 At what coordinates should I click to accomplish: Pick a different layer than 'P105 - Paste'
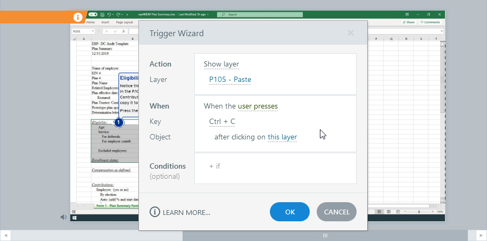(x=230, y=80)
